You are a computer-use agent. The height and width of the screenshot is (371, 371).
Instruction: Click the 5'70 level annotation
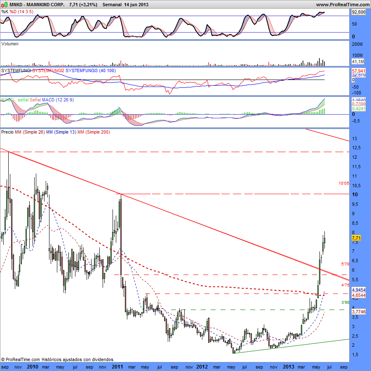coord(345,264)
